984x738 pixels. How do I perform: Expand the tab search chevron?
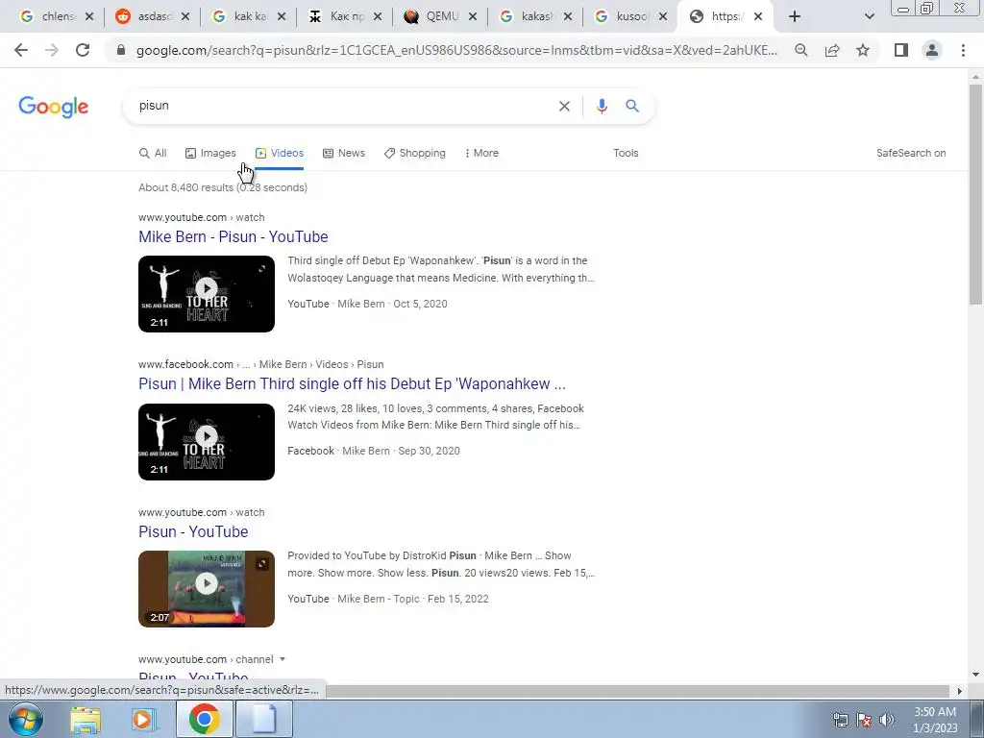coord(869,17)
